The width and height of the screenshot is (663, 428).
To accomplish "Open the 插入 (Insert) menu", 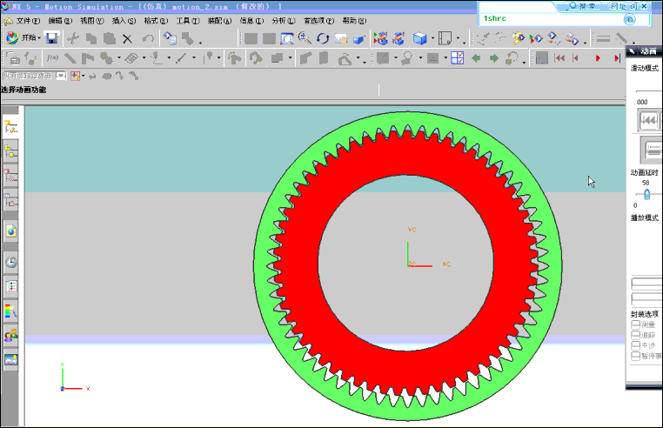I will tap(124, 21).
